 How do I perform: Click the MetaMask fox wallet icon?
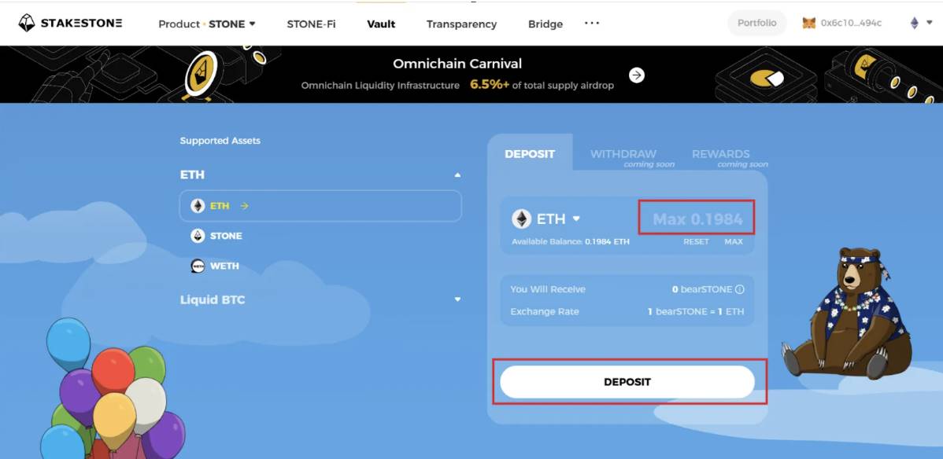click(808, 23)
